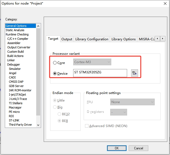Screen dimensions: 170x155
Task: Click the ST STM32F205ZG device field
Action: [x=100, y=73]
